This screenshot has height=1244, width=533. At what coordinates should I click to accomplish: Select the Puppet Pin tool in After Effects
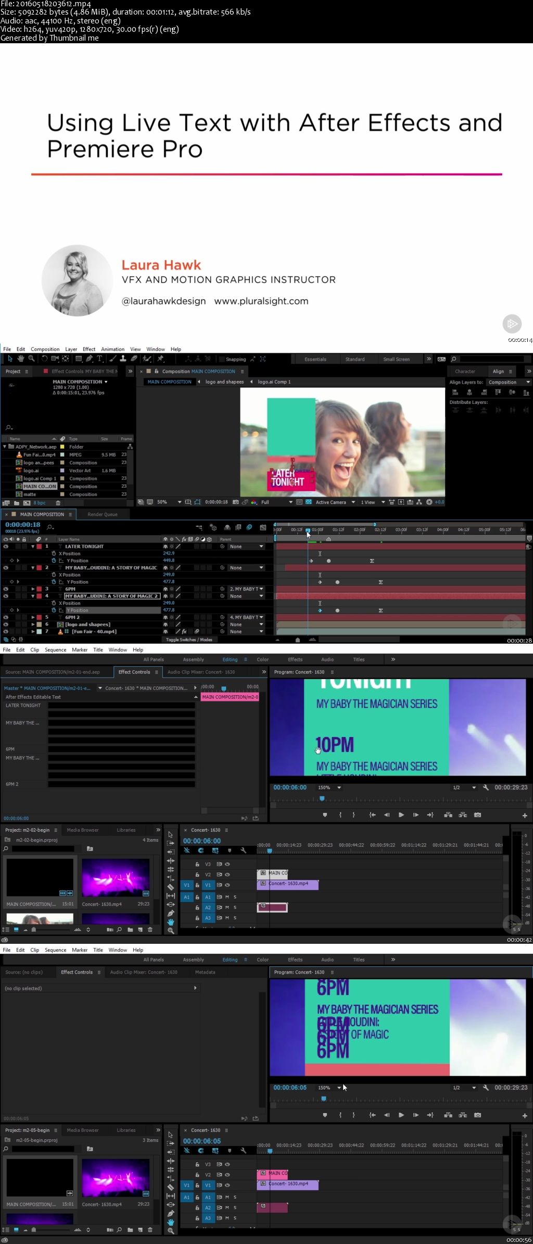pyautogui.click(x=160, y=359)
